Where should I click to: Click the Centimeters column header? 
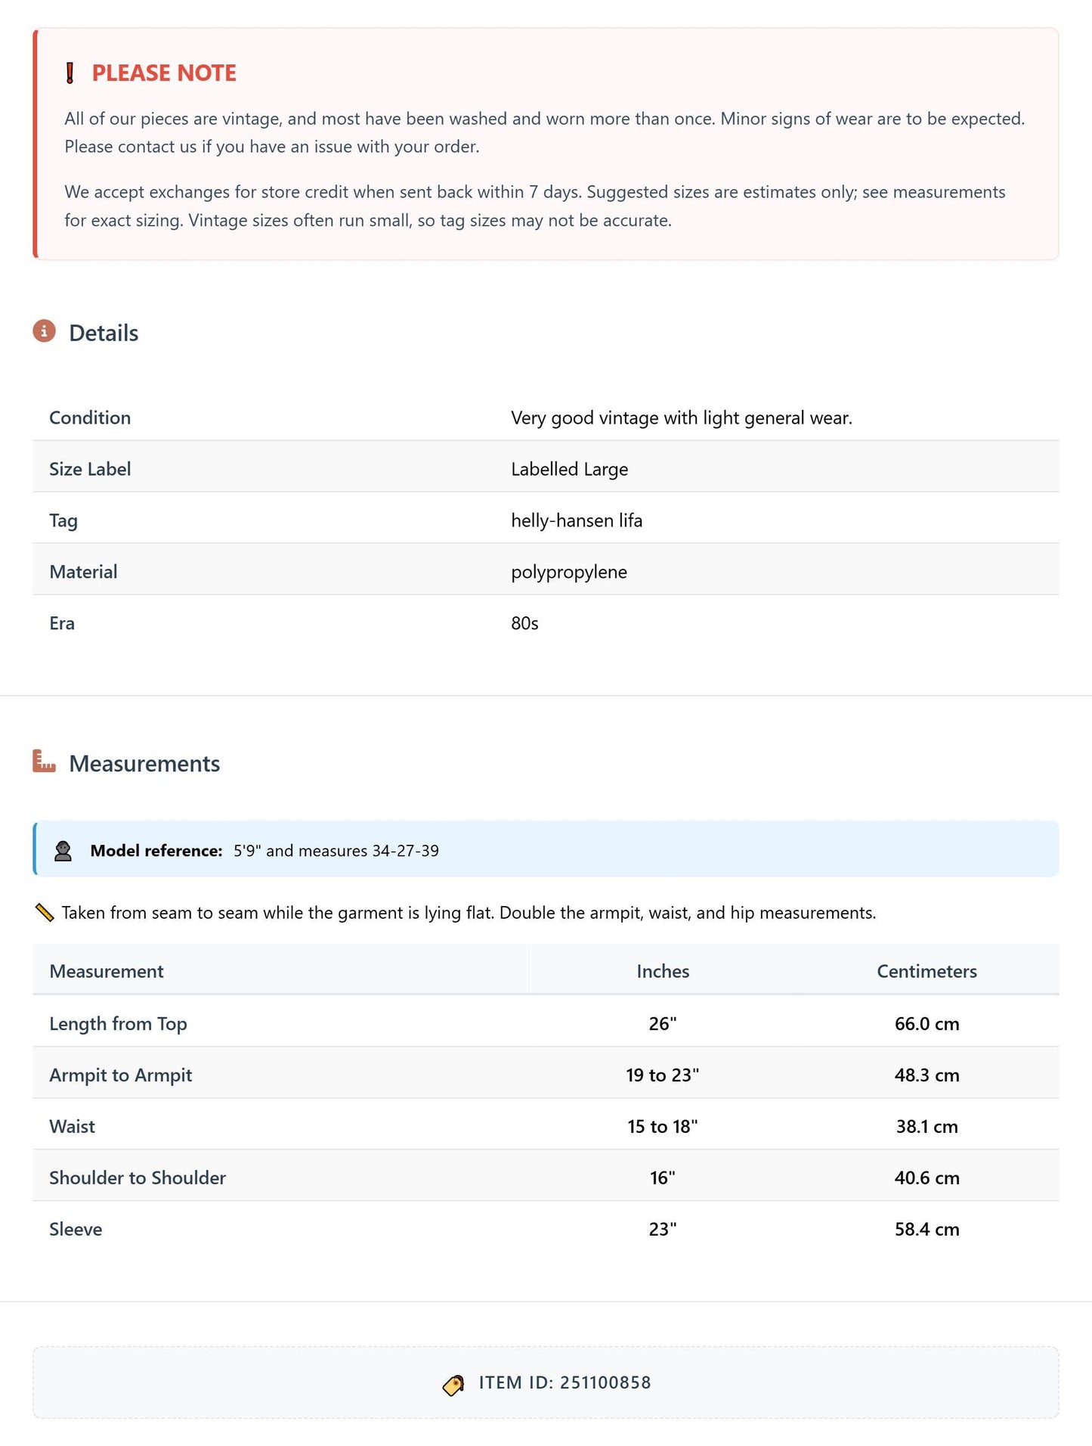tap(926, 971)
